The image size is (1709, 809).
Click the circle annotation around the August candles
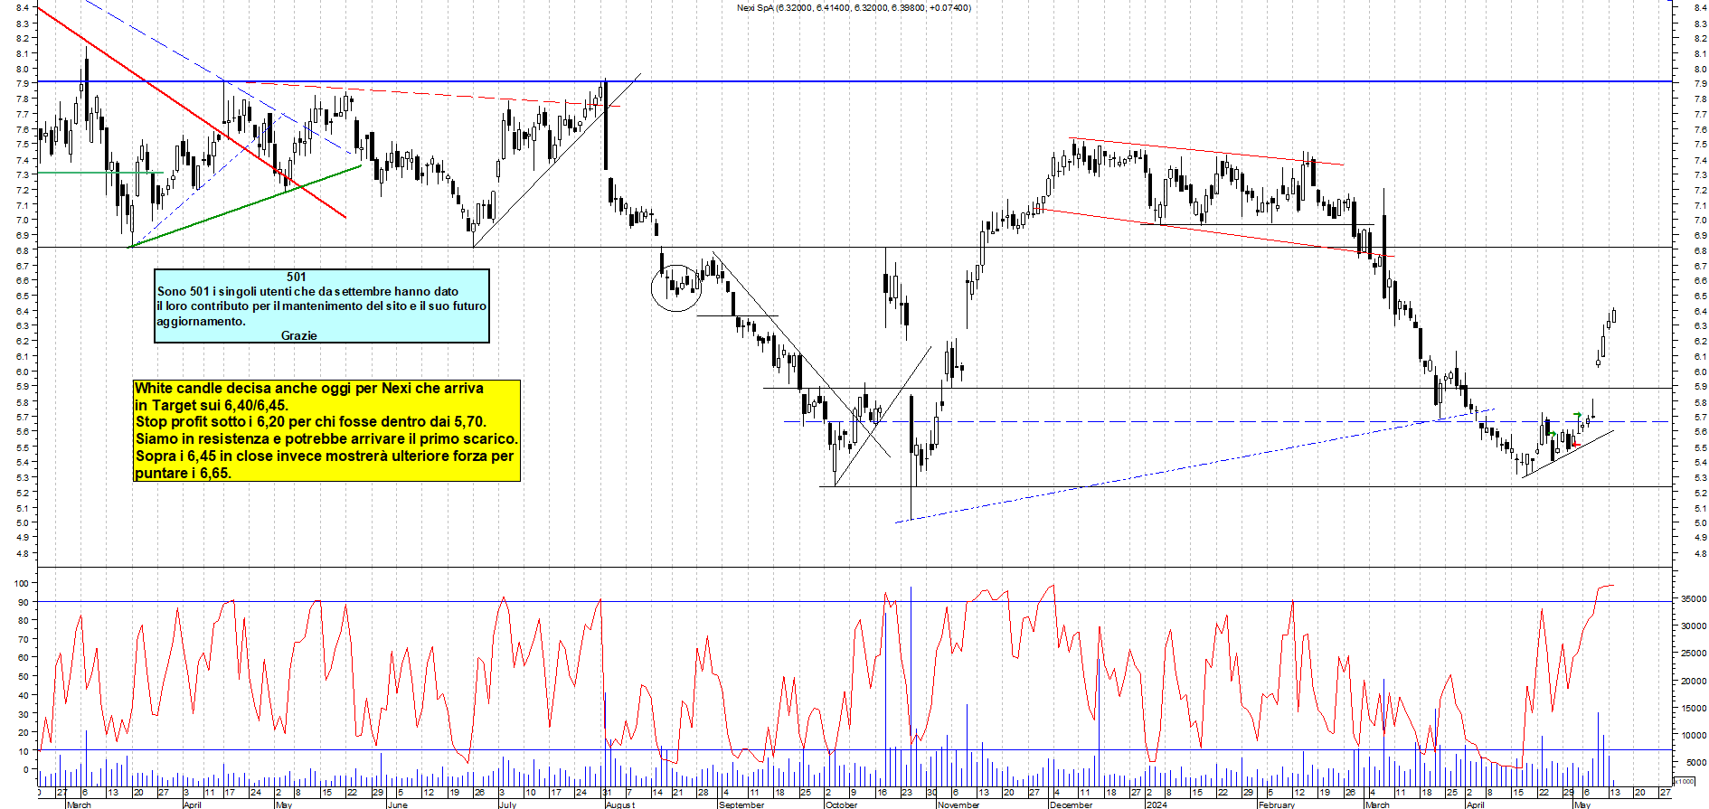(x=676, y=287)
